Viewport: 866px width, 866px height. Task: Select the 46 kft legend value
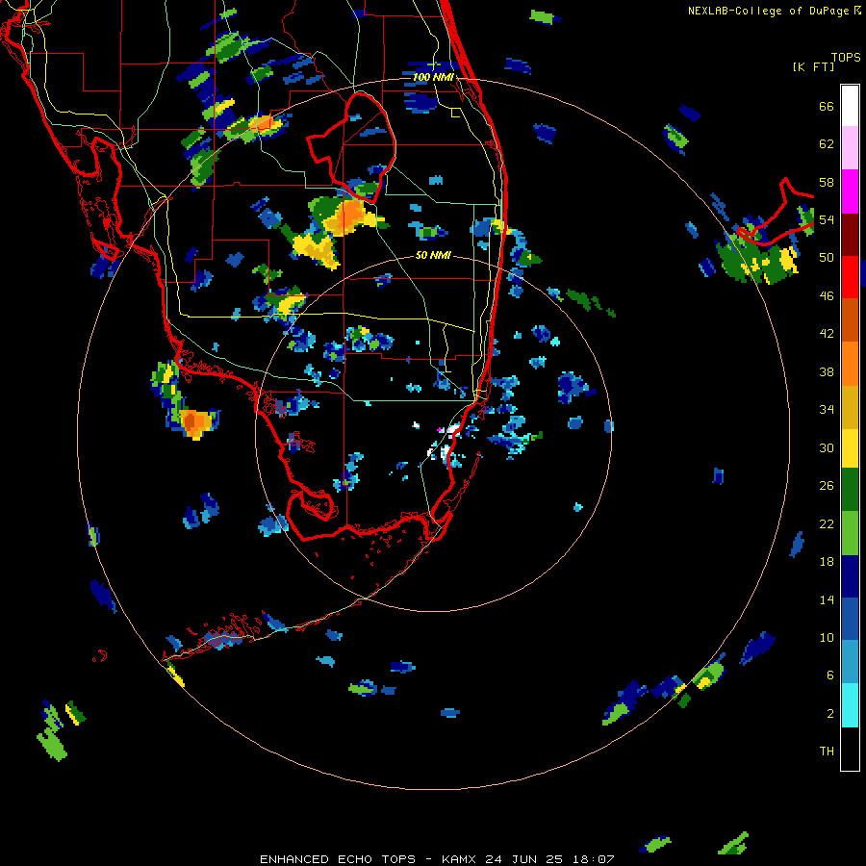pyautogui.click(x=827, y=296)
